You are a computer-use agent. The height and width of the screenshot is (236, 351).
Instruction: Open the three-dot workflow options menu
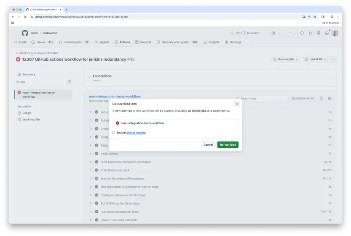point(333,59)
